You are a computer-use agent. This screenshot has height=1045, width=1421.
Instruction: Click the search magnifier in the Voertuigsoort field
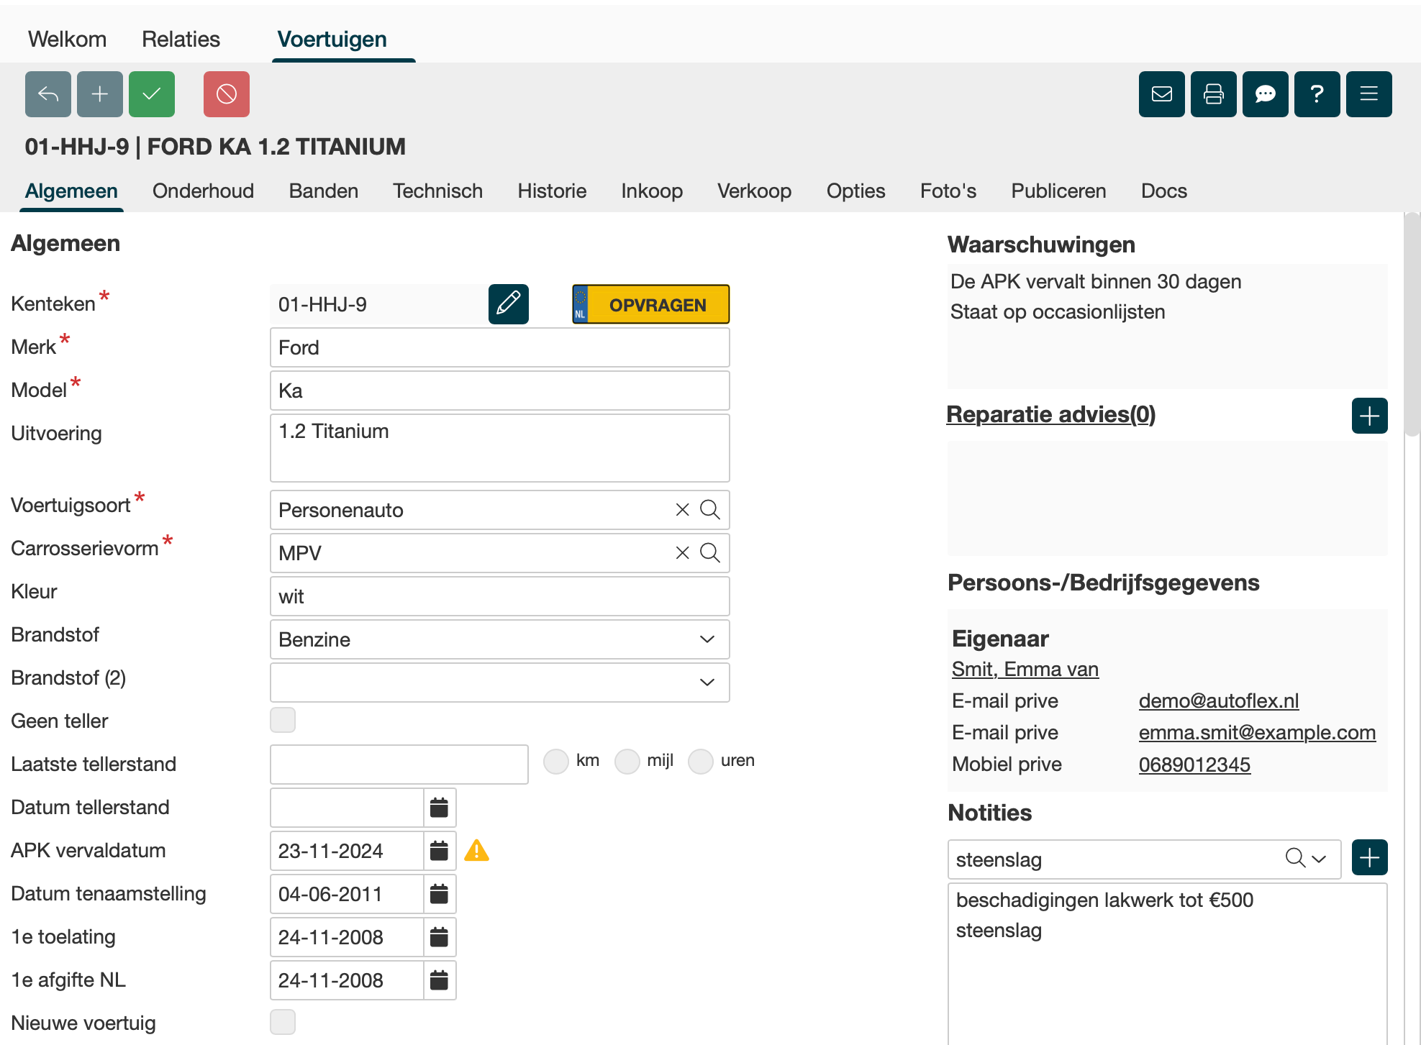(709, 510)
